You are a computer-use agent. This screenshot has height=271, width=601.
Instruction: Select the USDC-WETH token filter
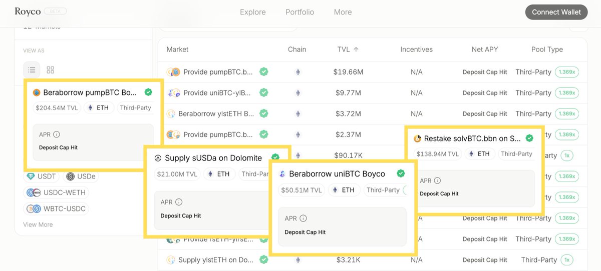tap(56, 192)
